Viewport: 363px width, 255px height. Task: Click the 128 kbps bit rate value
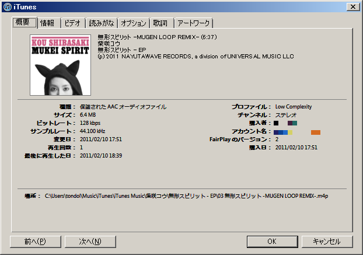pos(90,123)
